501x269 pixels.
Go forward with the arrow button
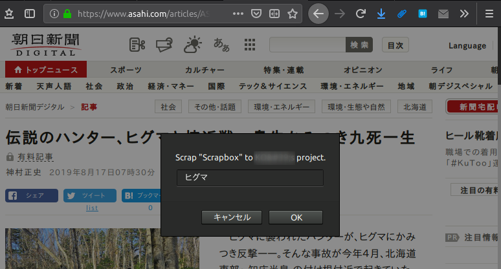coord(340,14)
